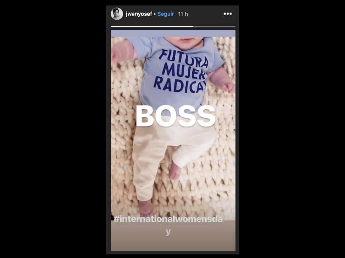Tap the white BOSS text overlay
The image size is (345, 258).
(175, 116)
